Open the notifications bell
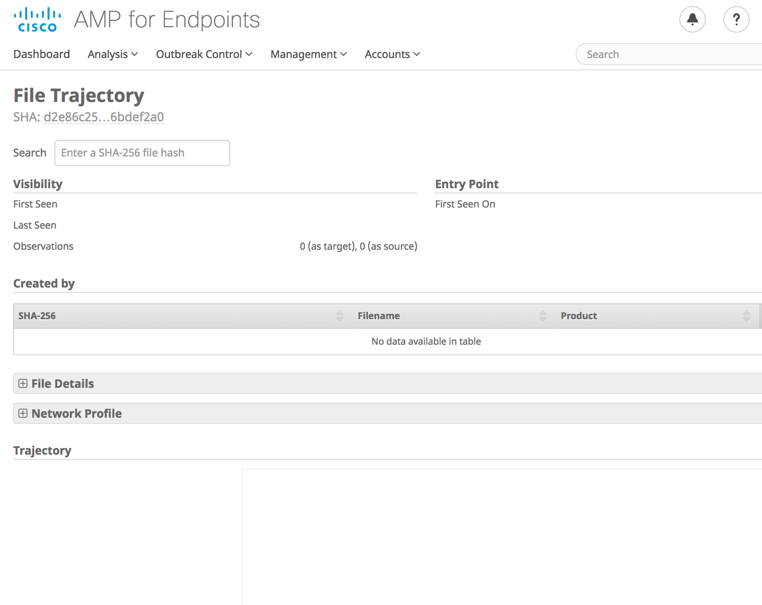The width and height of the screenshot is (762, 605). (x=692, y=19)
